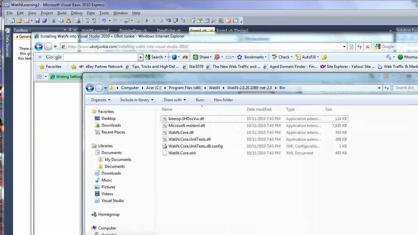
Task: Open eBay Partner Network favorites link
Action: (x=101, y=67)
